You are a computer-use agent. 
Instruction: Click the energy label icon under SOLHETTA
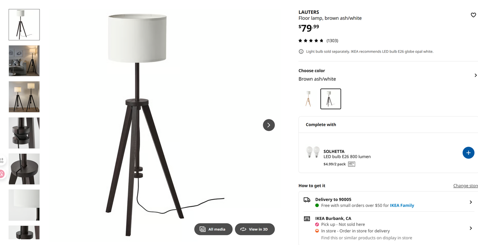click(351, 164)
